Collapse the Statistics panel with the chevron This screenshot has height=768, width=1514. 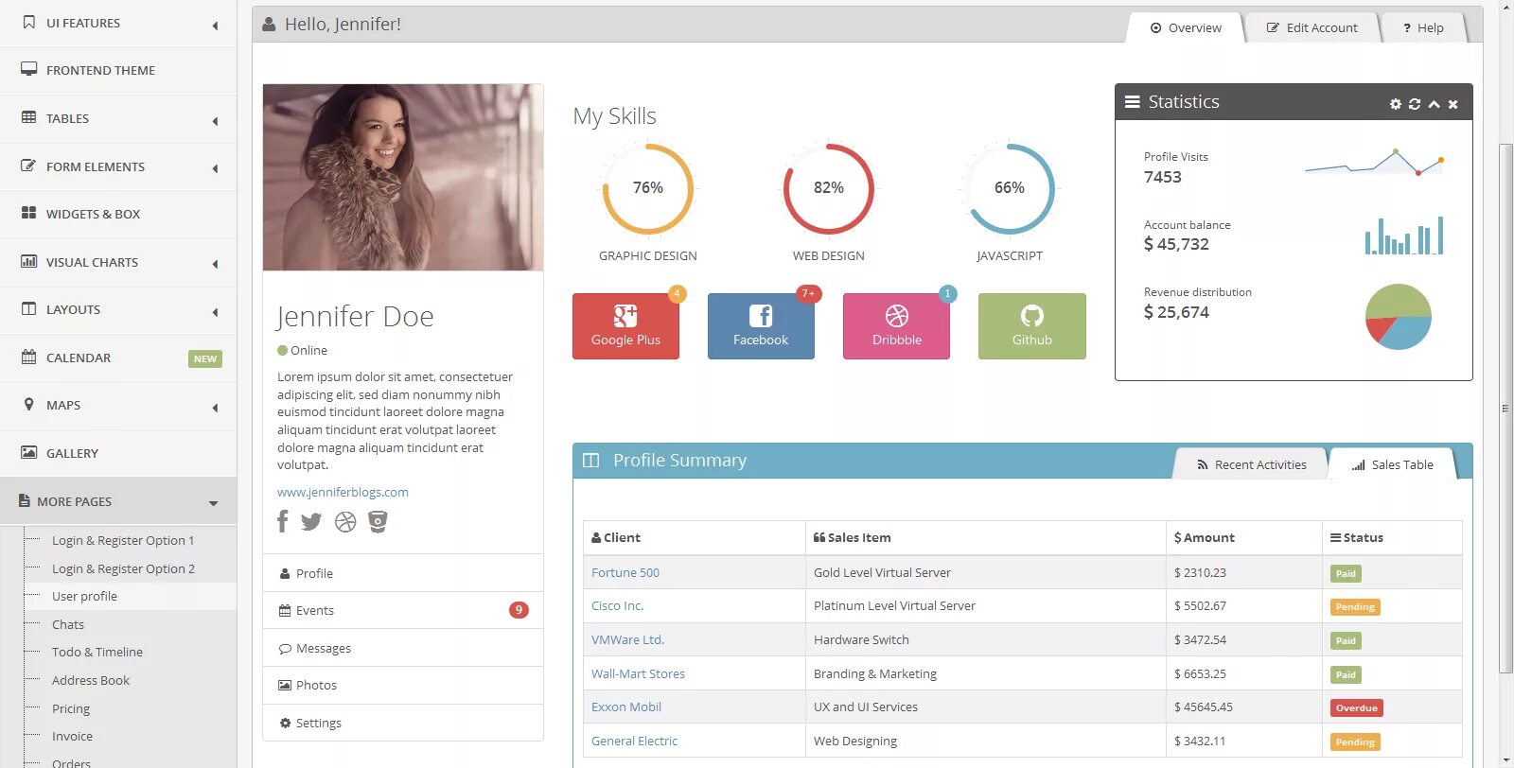pyautogui.click(x=1435, y=104)
